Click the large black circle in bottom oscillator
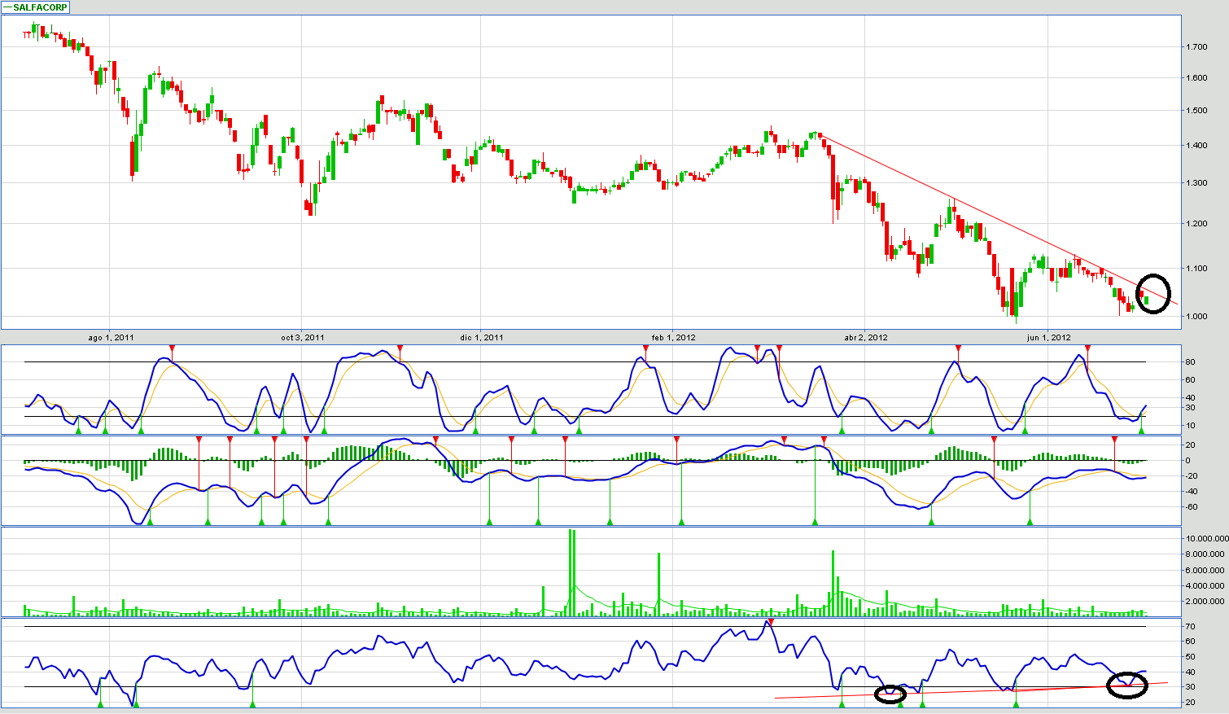 pos(1127,685)
